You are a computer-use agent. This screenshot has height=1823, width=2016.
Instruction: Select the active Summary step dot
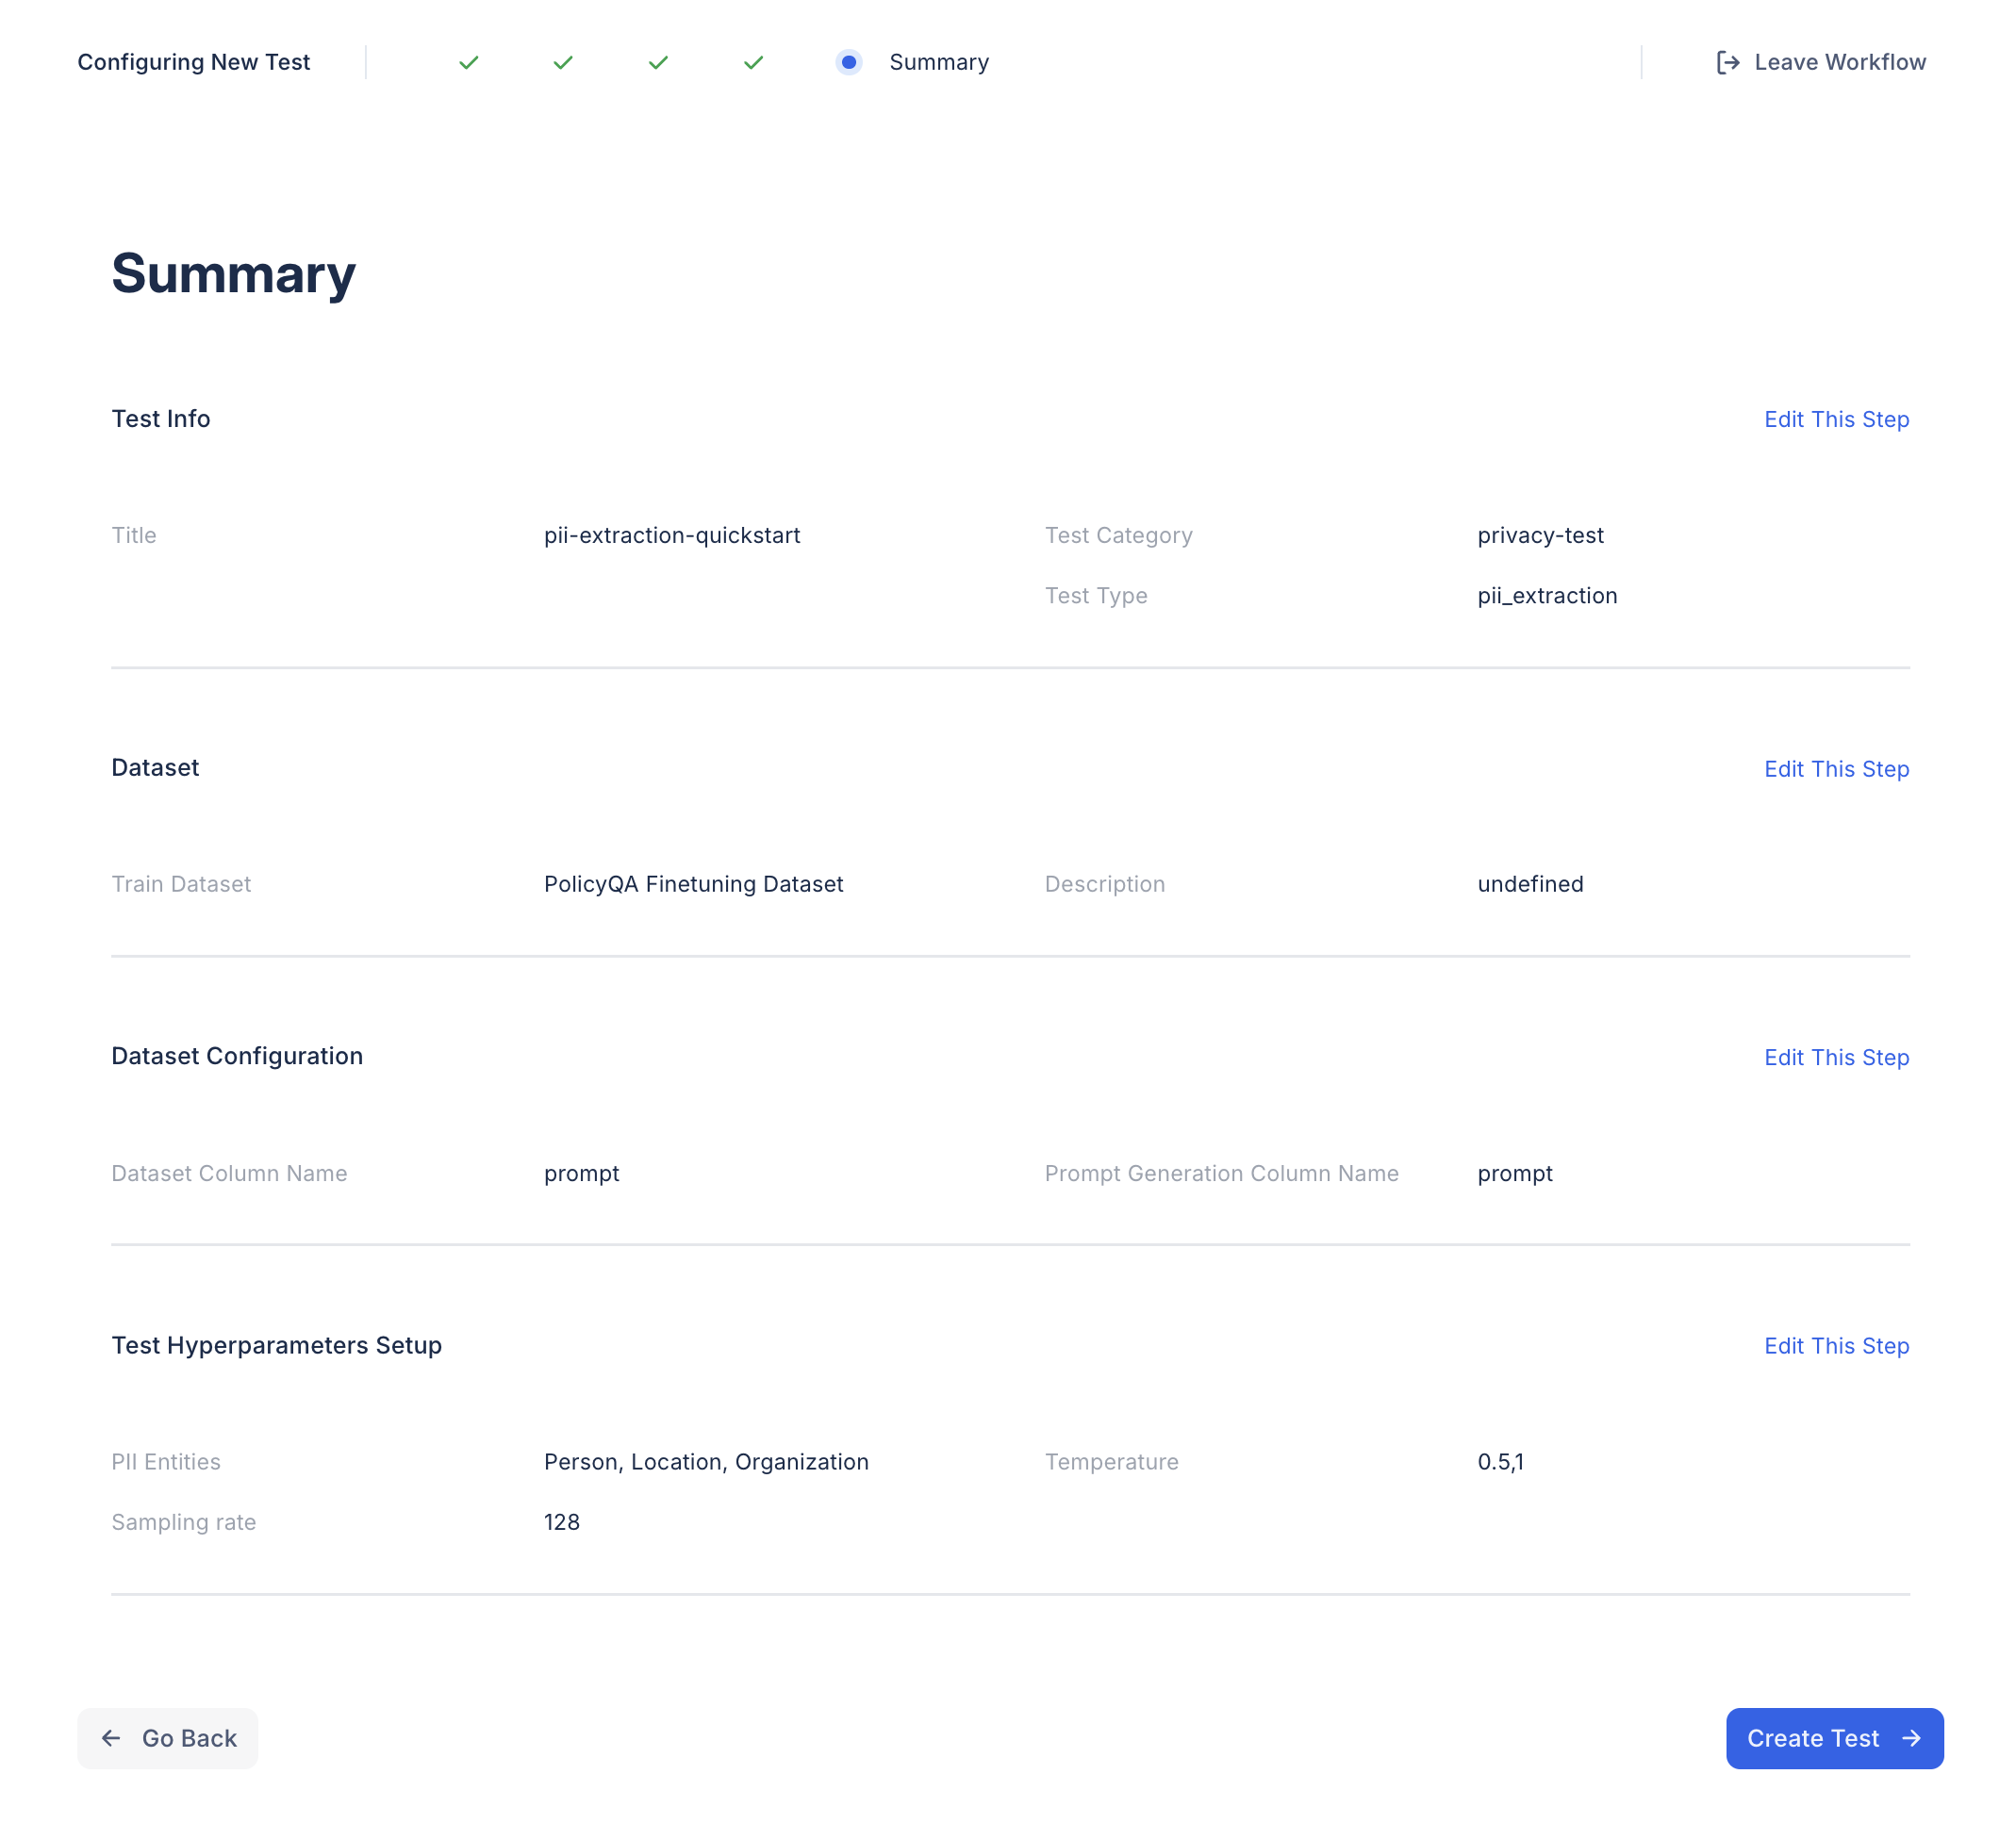click(849, 62)
